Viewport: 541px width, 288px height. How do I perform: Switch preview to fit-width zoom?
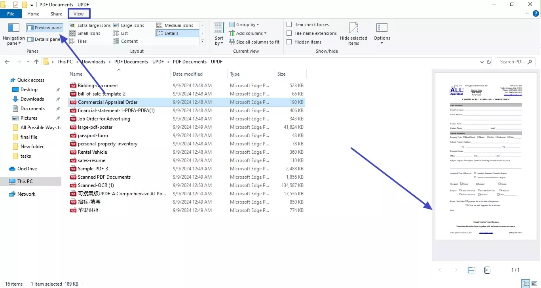click(471, 270)
